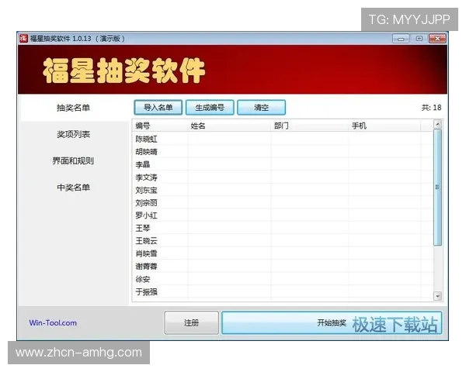Select the row 罗小红
The width and height of the screenshot is (466, 372).
click(x=283, y=215)
